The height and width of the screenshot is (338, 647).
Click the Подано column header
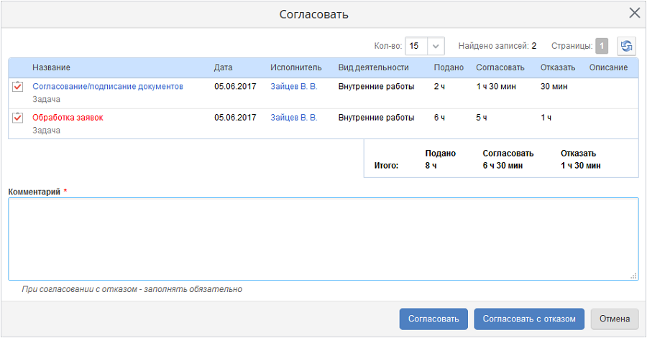(x=448, y=67)
